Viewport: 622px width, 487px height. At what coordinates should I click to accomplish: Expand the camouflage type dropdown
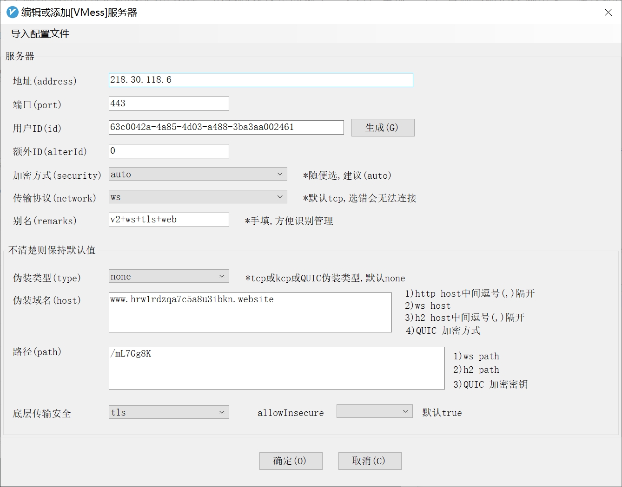point(168,276)
